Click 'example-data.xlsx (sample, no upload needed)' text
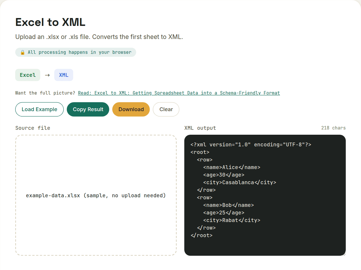 point(96,196)
